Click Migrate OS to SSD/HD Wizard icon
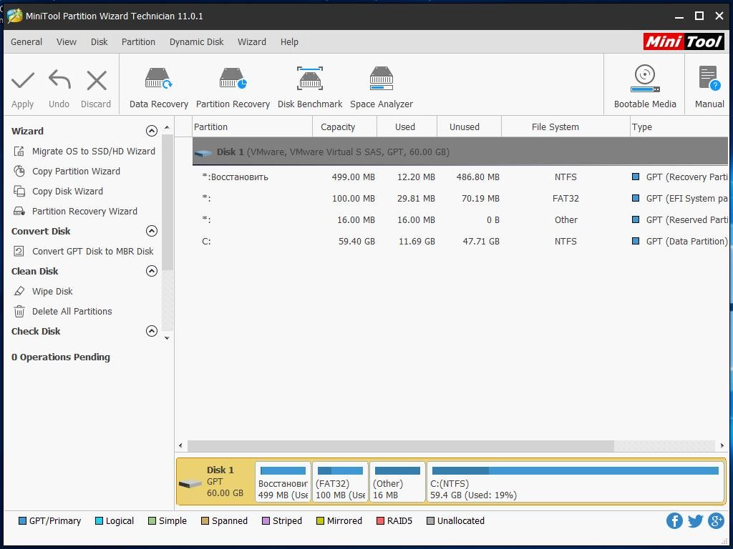This screenshot has width=733, height=549. point(19,152)
